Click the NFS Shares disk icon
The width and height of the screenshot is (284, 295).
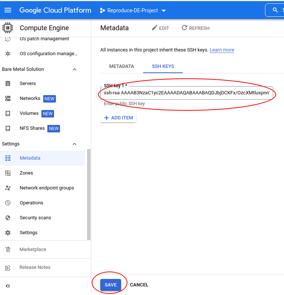[8, 128]
